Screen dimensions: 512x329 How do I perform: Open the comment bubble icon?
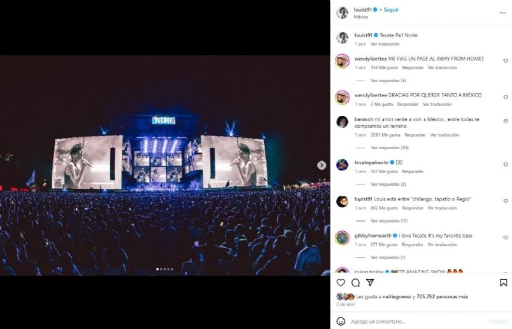tap(356, 282)
